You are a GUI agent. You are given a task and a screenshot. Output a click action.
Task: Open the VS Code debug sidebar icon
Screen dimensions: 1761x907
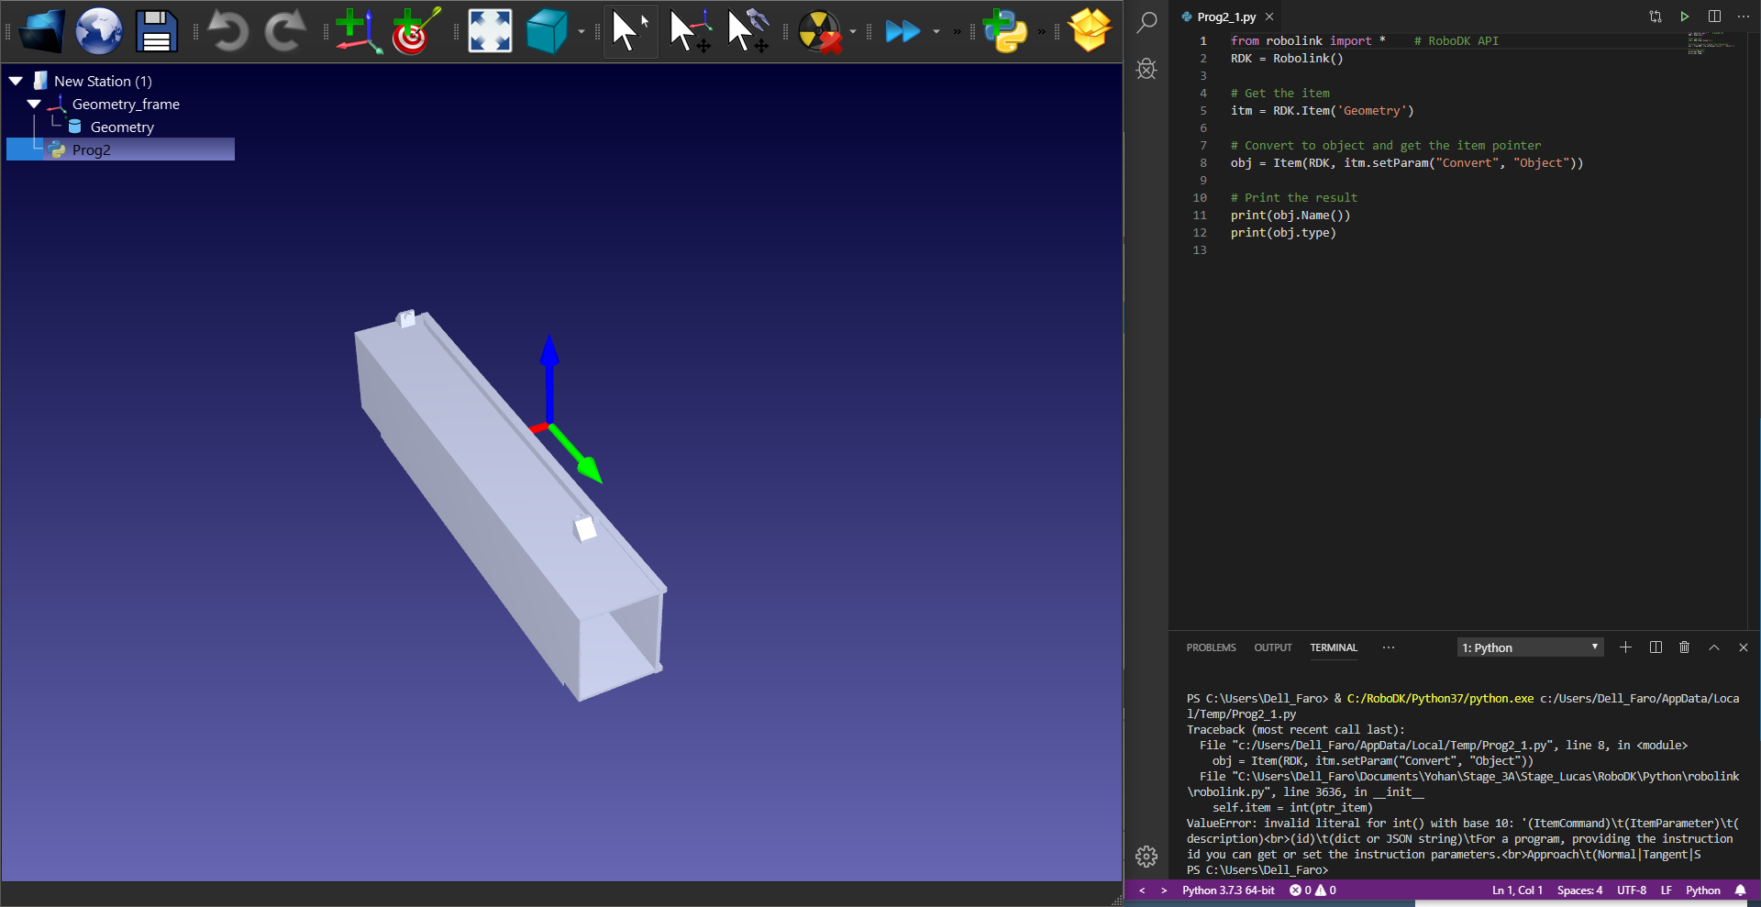[1146, 69]
